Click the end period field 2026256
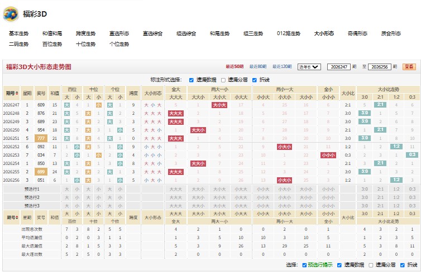 pyautogui.click(x=379, y=67)
